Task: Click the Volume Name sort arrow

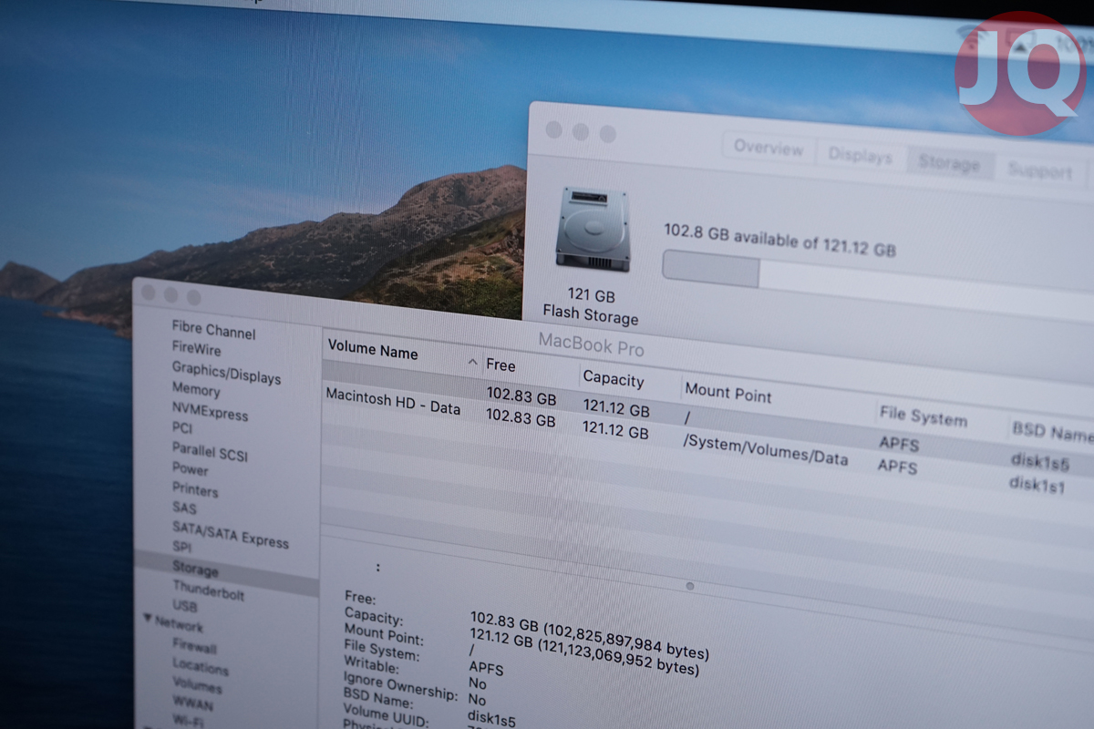Action: (472, 363)
